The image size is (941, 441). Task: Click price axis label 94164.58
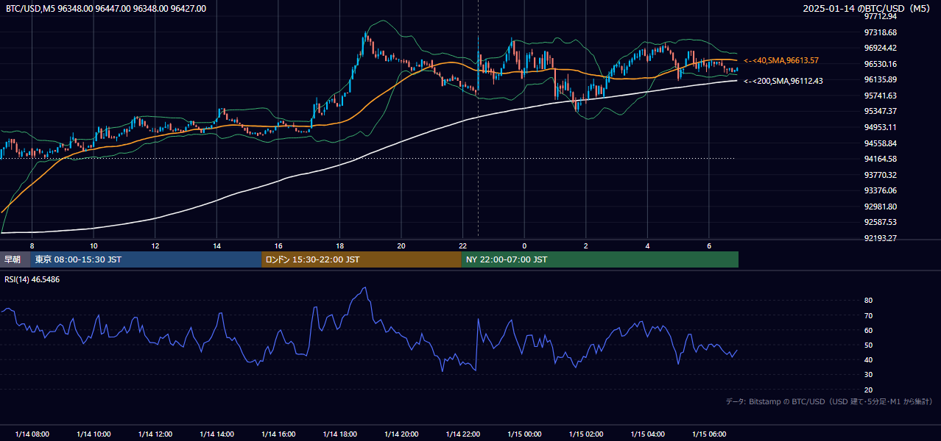881,159
